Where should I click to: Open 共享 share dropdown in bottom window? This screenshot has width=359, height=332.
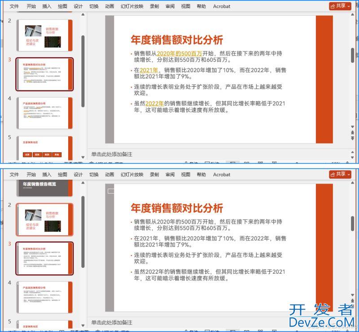coord(340,174)
